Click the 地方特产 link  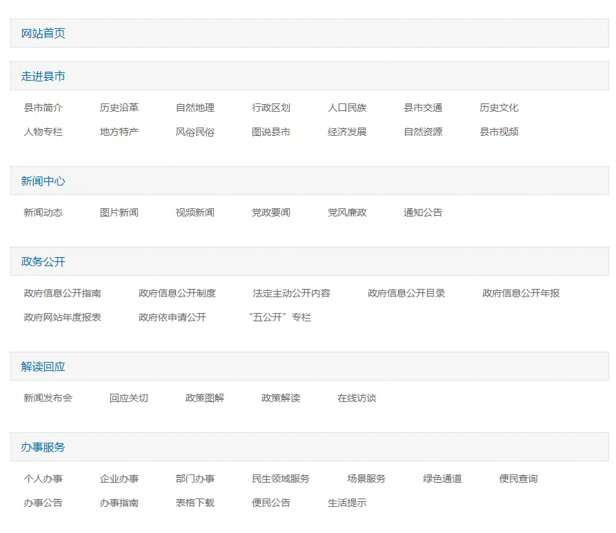pos(119,132)
